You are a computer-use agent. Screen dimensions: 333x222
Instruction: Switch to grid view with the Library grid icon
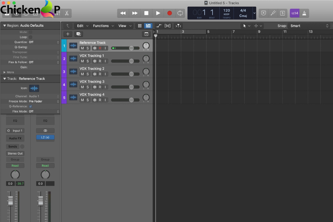139,26
